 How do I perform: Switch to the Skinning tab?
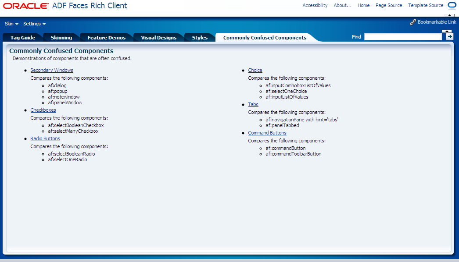[x=61, y=37]
